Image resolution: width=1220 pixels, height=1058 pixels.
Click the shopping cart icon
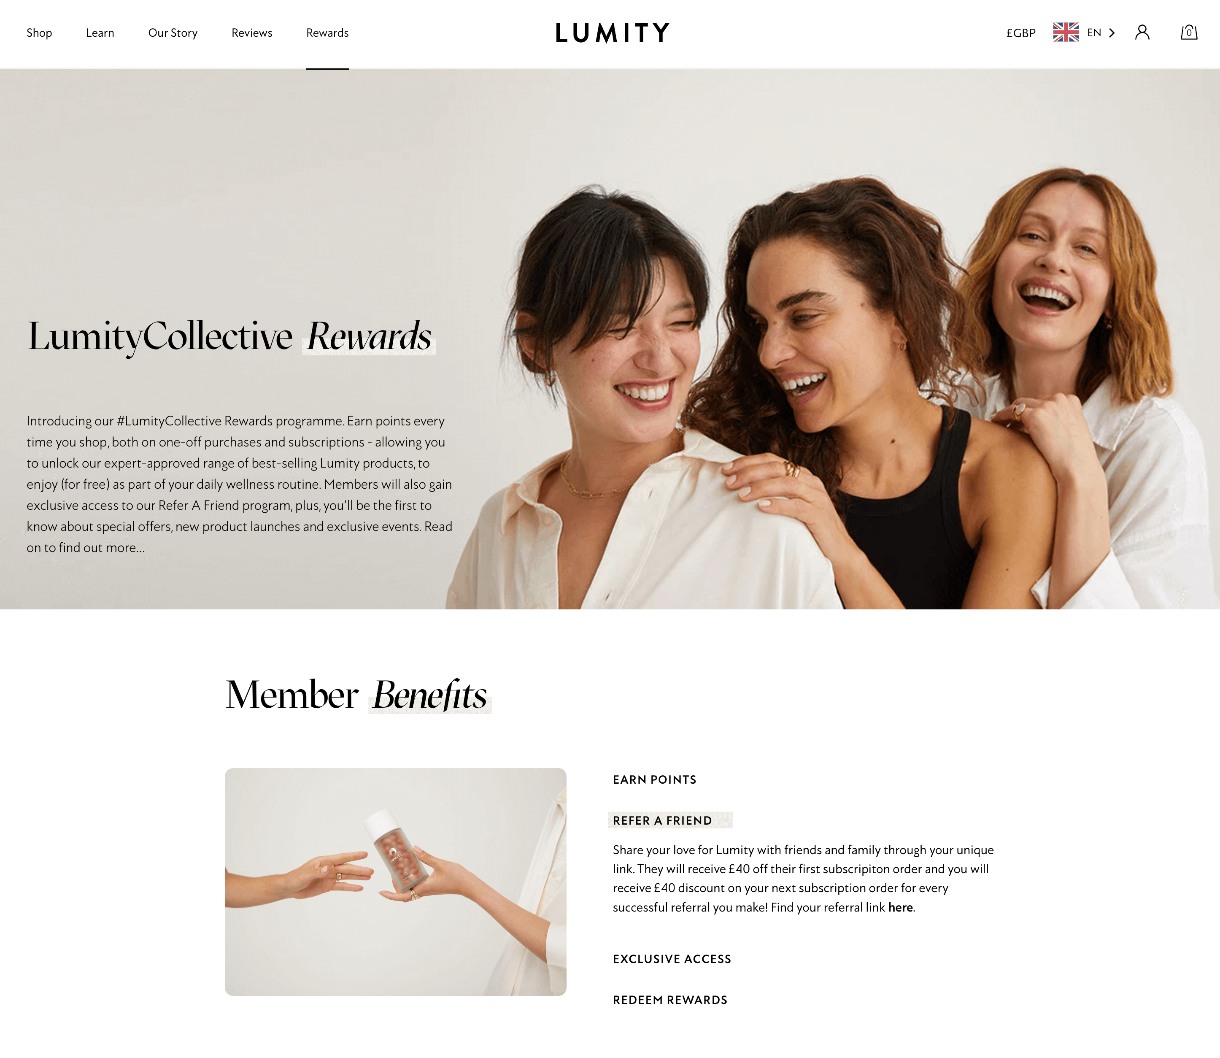(1189, 32)
